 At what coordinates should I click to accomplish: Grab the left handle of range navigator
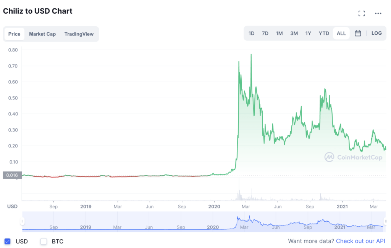pos(22,221)
